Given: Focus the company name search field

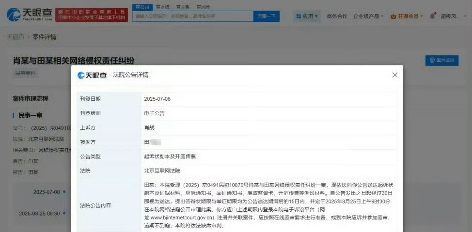Looking at the screenshot, I should tap(193, 16).
